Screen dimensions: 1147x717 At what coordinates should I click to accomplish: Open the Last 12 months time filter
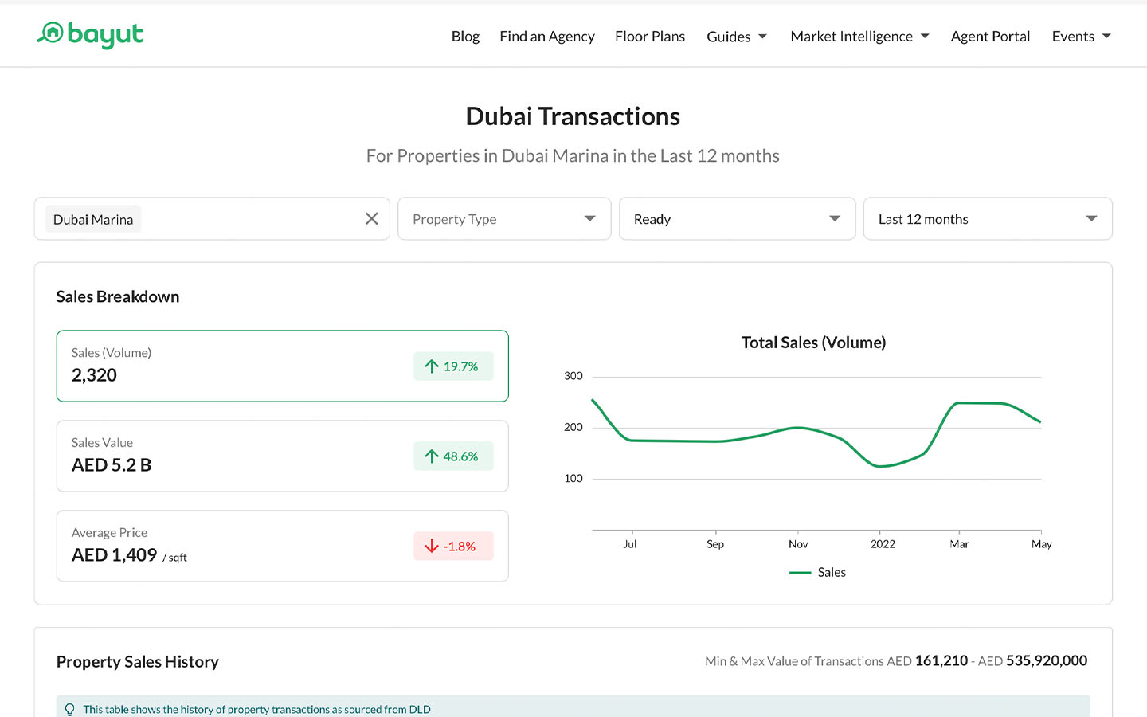pyautogui.click(x=988, y=218)
